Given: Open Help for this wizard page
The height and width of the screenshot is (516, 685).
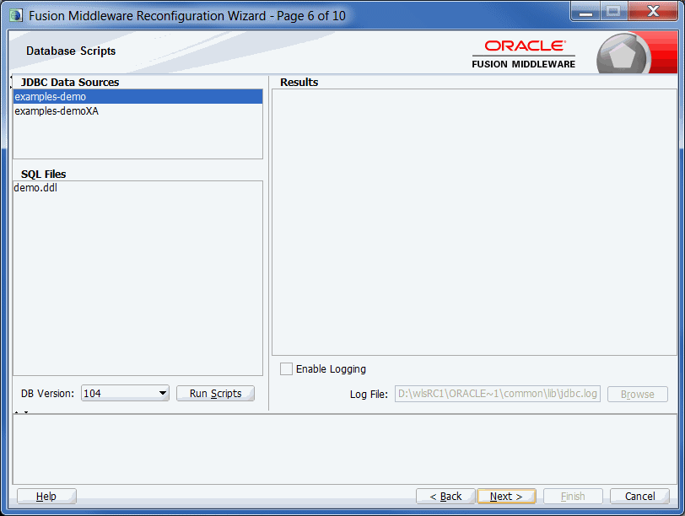Looking at the screenshot, I should pyautogui.click(x=46, y=497).
